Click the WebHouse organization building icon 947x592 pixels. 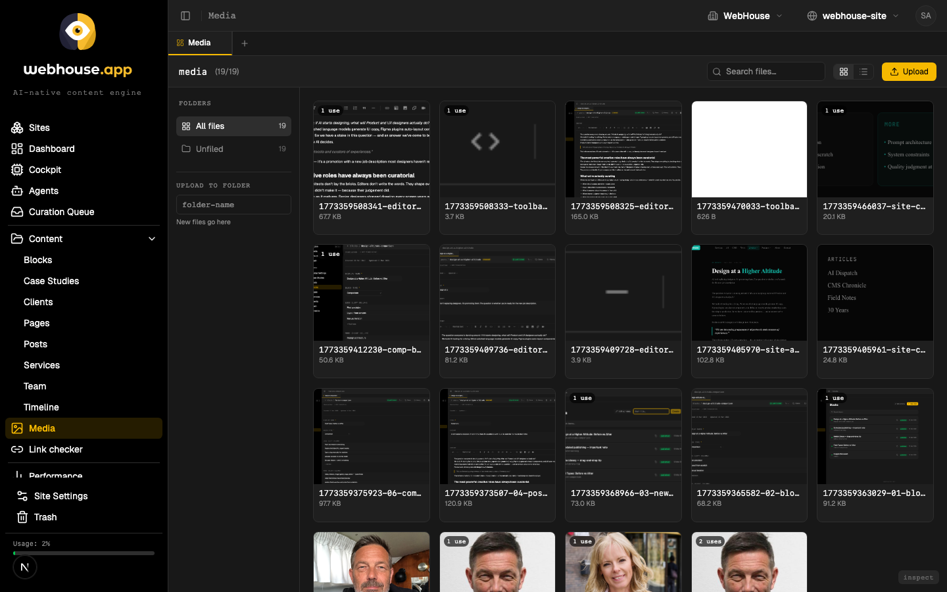pos(713,16)
